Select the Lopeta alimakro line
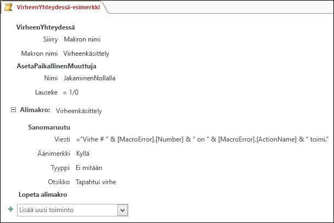 click(43, 195)
